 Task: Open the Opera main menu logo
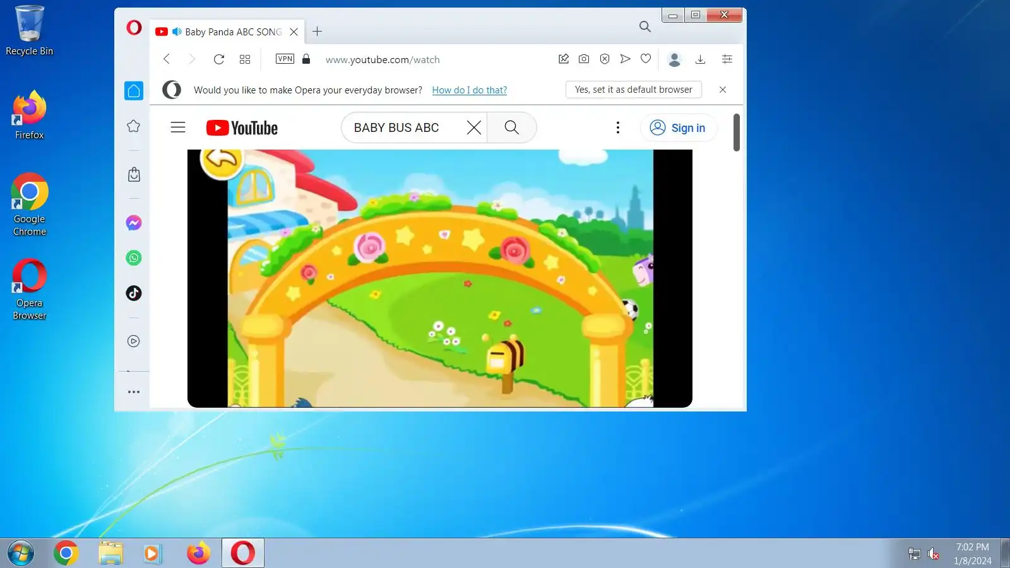pyautogui.click(x=134, y=28)
